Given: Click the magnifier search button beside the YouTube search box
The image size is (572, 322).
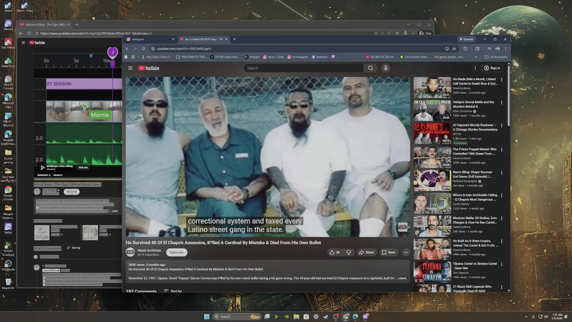Looking at the screenshot, I should click(370, 68).
